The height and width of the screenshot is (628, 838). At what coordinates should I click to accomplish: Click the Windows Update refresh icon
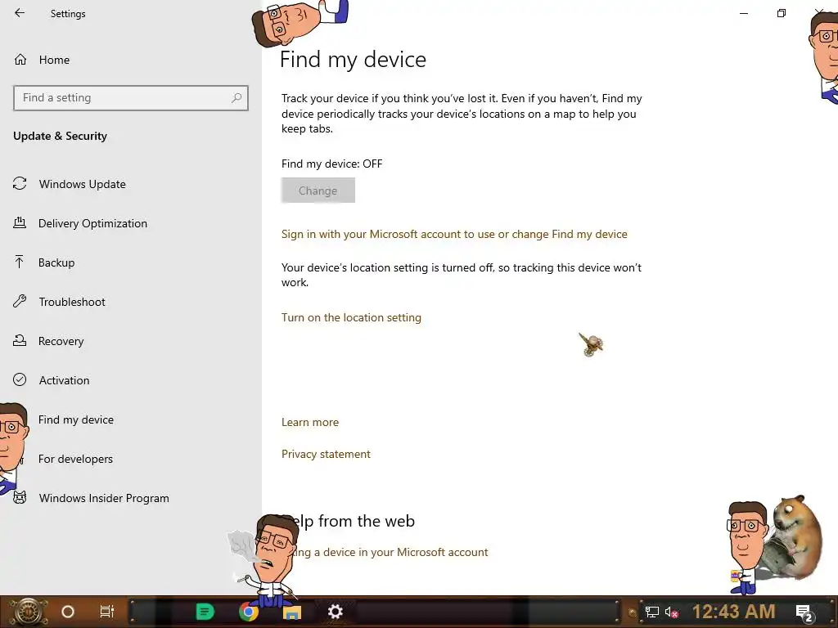20,184
